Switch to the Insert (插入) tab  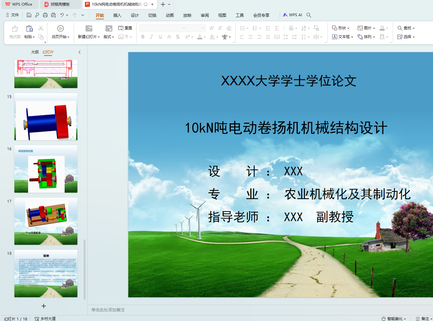point(117,15)
